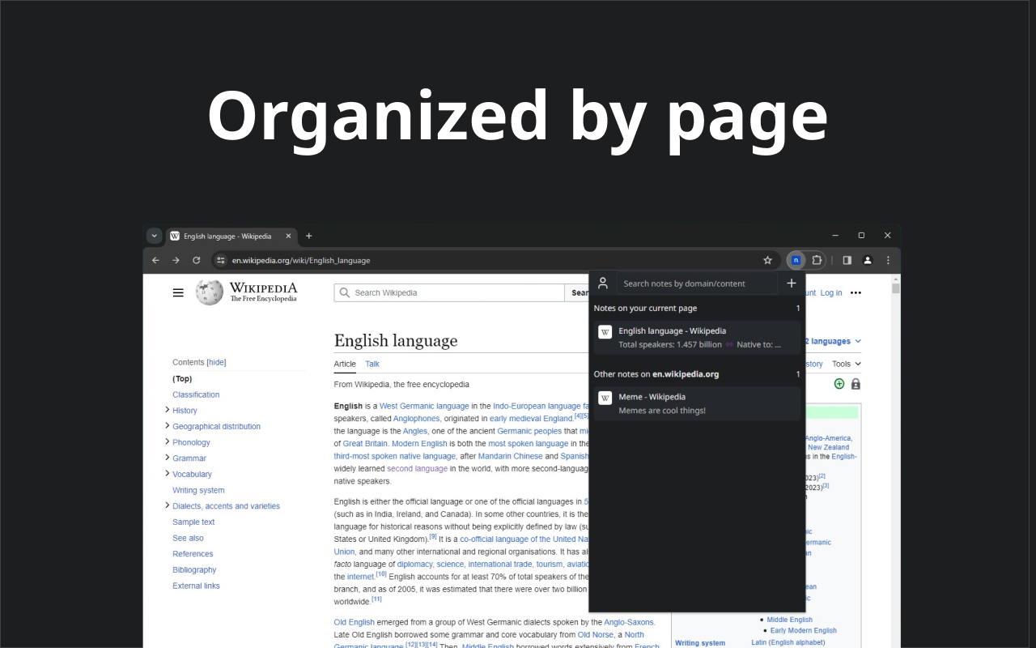The image size is (1036, 648).
Task: Open the account icon in the notes popup
Action: pos(603,283)
